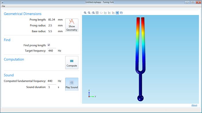Click the application icon in title bar
The width and height of the screenshot is (202, 113).
pos(2,2)
